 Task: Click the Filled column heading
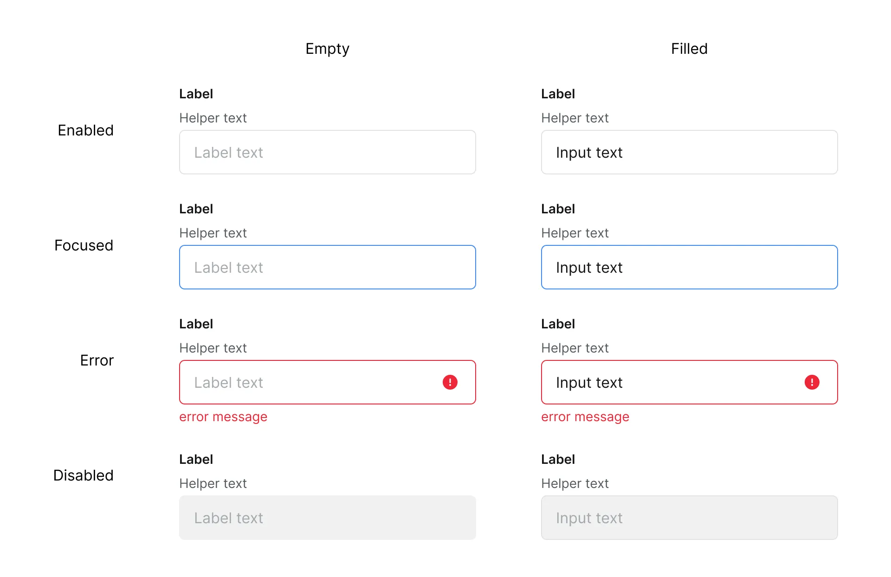click(689, 49)
